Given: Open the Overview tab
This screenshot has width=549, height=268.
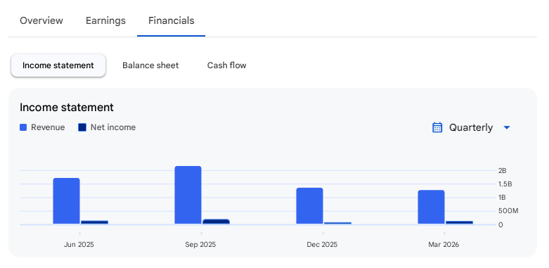Looking at the screenshot, I should (x=41, y=20).
